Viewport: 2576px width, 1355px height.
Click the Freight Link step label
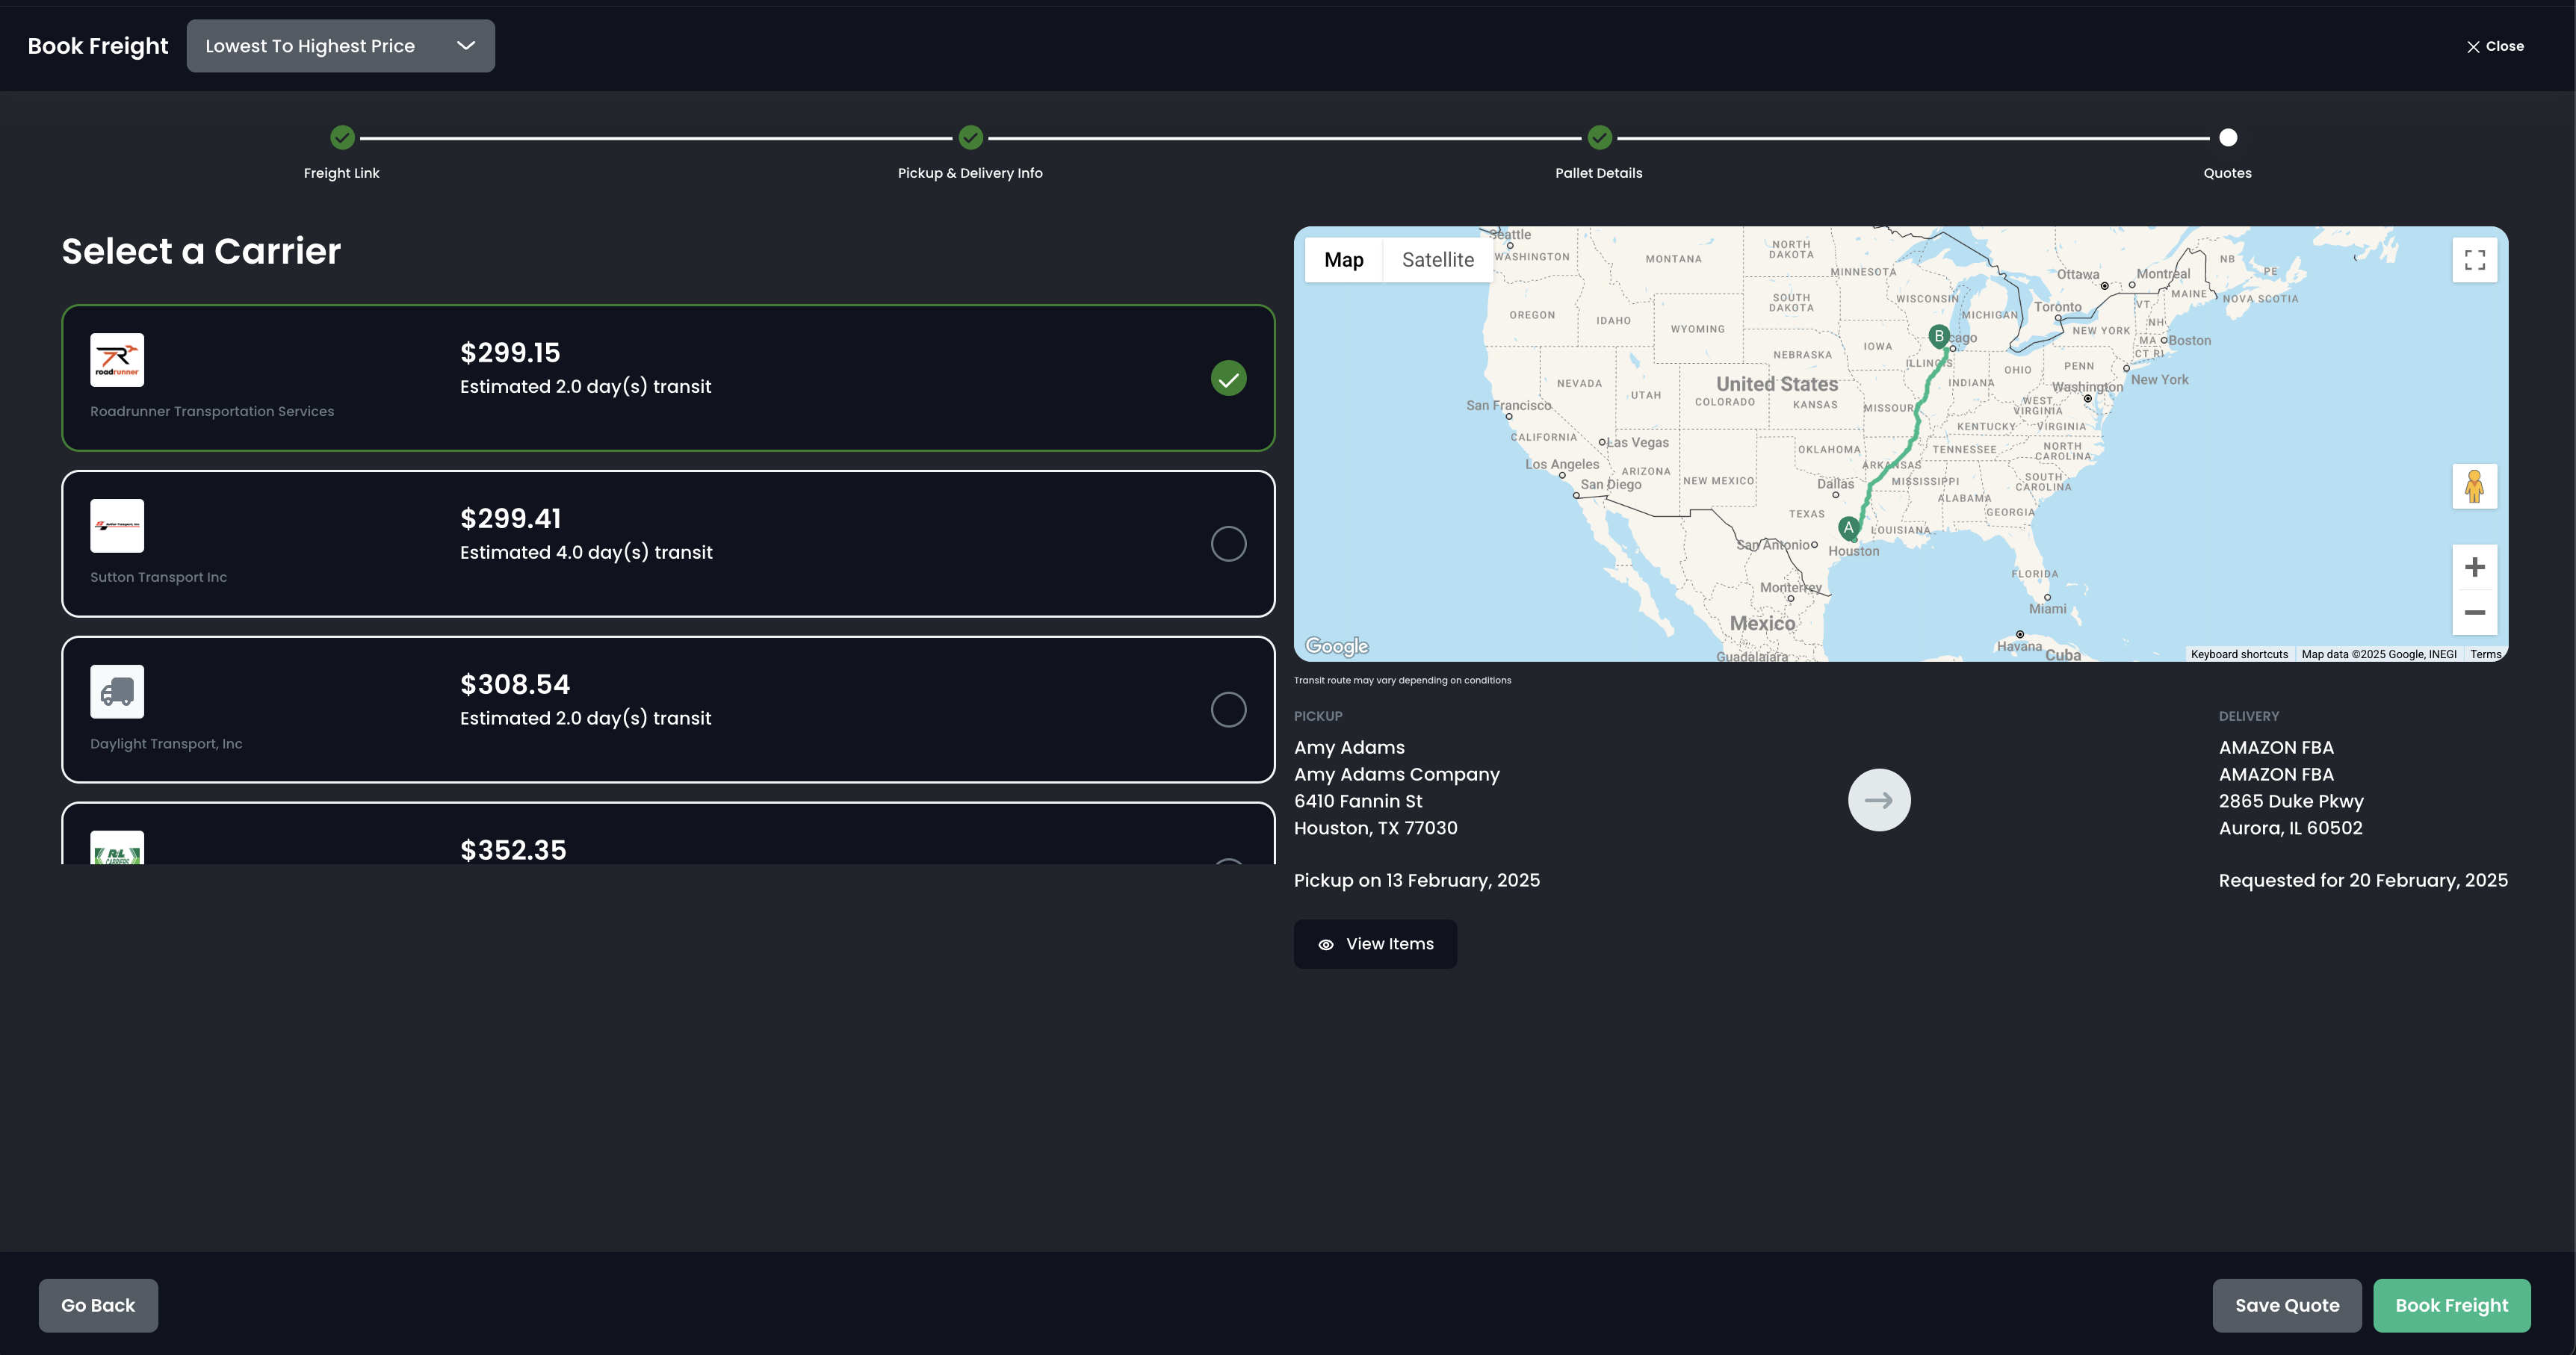tap(341, 173)
